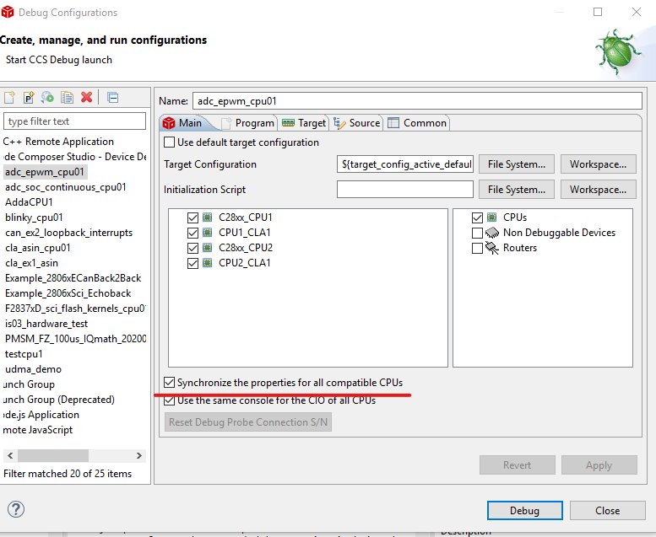
Task: Toggle Use same console for CIO
Action: [170, 400]
